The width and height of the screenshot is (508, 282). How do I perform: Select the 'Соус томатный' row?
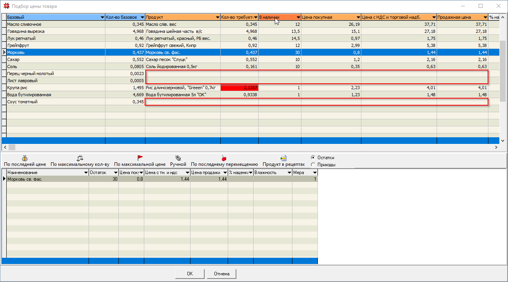click(x=55, y=102)
